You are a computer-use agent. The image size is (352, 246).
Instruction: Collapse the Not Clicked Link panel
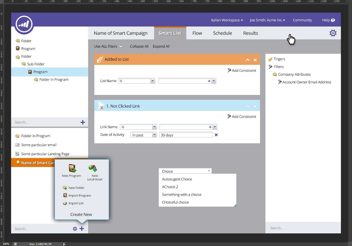click(247, 106)
